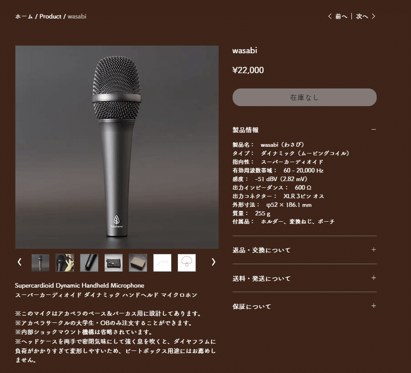Click the タイプ ダイナミック spec line
The height and width of the screenshot is (373, 411).
tap(291, 154)
